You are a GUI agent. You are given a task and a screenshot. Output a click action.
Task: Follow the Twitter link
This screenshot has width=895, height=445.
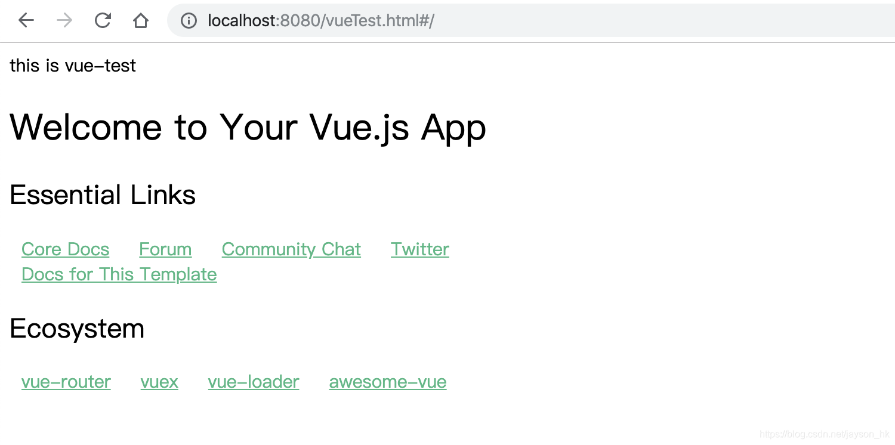(420, 249)
